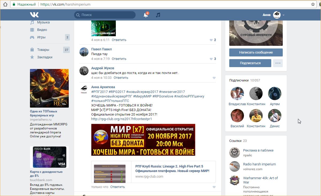Open Игры in the left menu
This screenshot has width=321, height=196.
[x=41, y=37]
